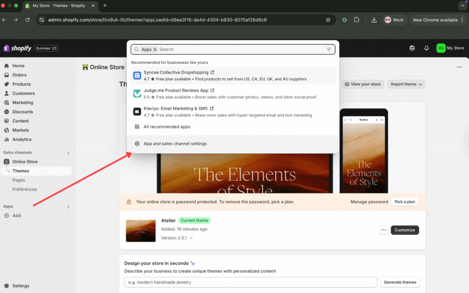Open Pages under Online Store
Viewport: 469px width, 293px height.
click(x=19, y=180)
